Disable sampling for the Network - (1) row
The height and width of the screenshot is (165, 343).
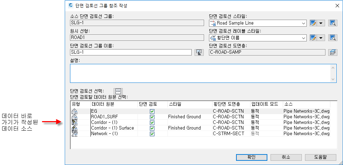coord(152,134)
